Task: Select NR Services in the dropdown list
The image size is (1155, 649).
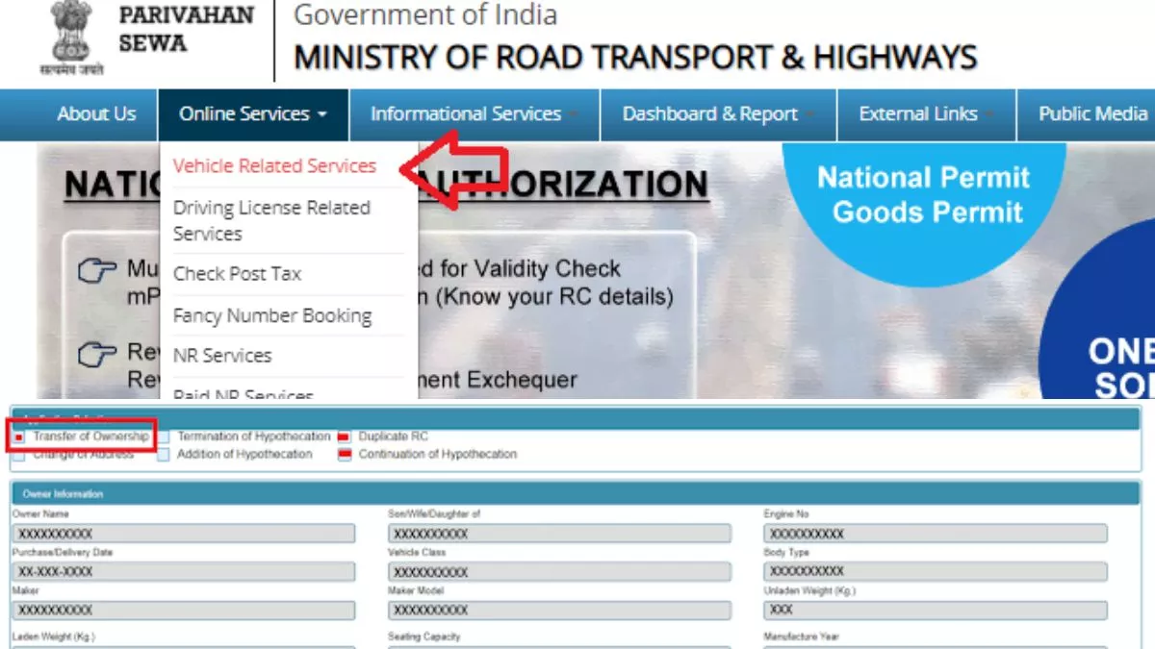Action: click(x=222, y=356)
